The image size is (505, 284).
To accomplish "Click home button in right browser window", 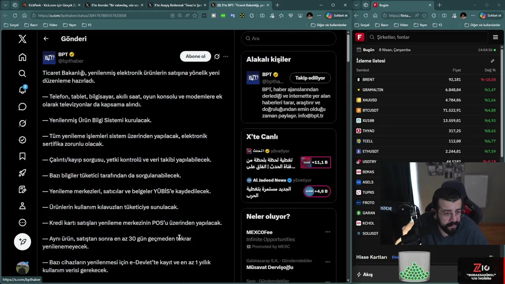I will (375, 15).
